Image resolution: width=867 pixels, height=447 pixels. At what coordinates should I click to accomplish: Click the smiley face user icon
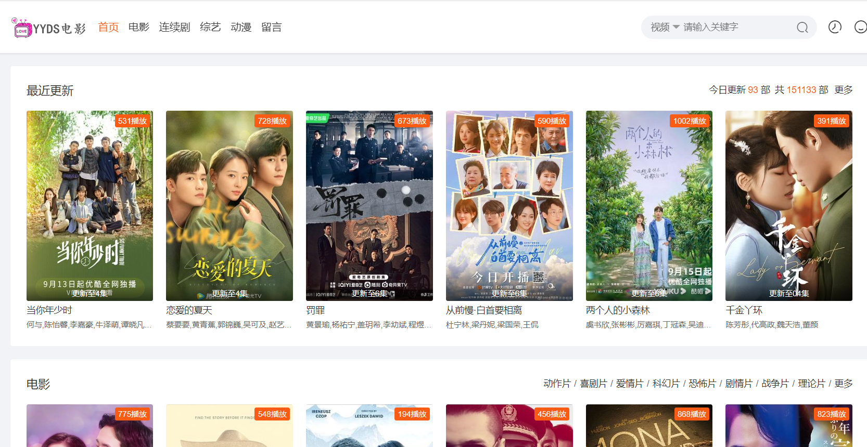pyautogui.click(x=861, y=27)
